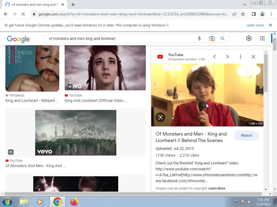Open the boy with microphone preview image
The height and width of the screenshot is (207, 277).
[x=207, y=95]
